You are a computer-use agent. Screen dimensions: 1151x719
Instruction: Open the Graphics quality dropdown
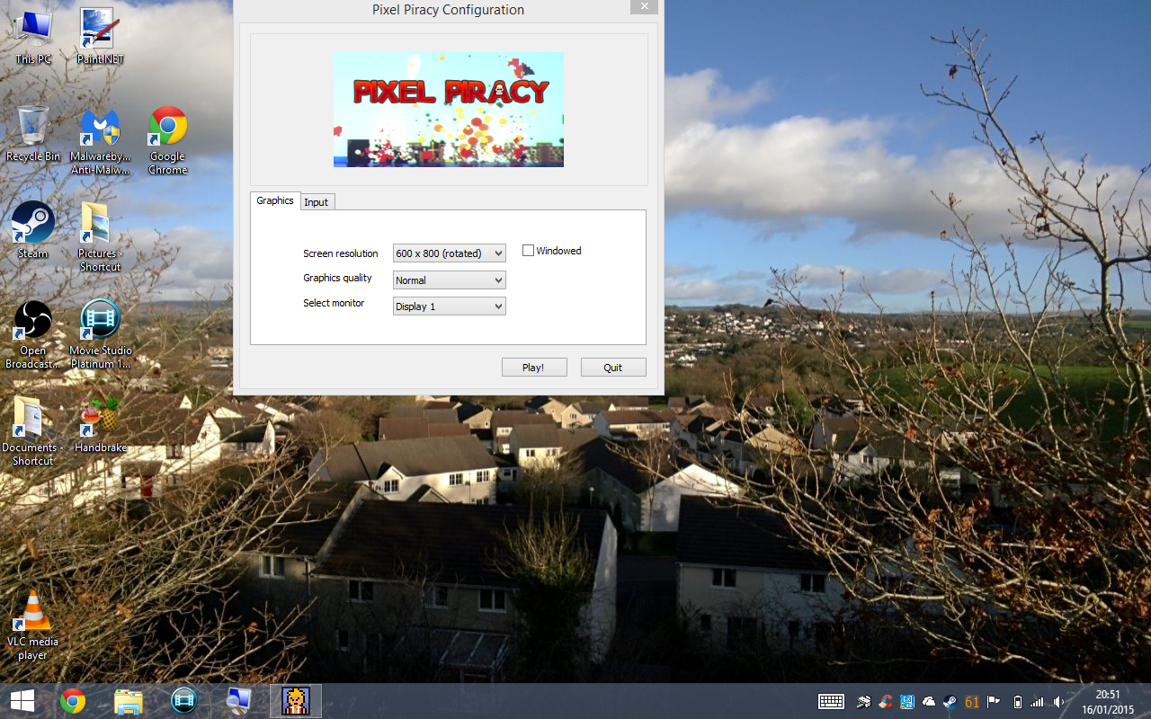(x=450, y=280)
